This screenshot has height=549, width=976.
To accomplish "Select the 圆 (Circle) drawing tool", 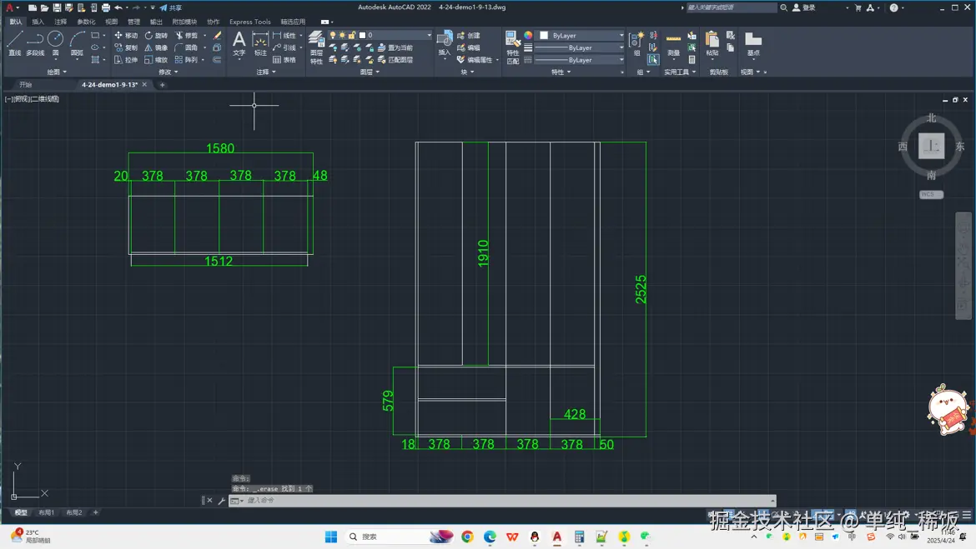I will pyautogui.click(x=55, y=43).
